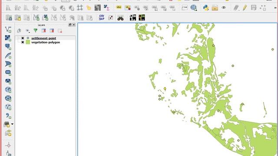Click the red-dots square icon beside CSV

click(111, 18)
